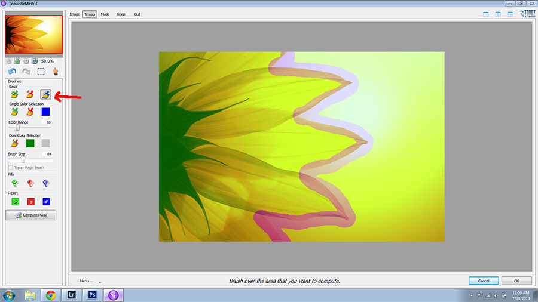538x302 pixels.
Task: Switch to four-panel quad view layout
Action: (510, 14)
